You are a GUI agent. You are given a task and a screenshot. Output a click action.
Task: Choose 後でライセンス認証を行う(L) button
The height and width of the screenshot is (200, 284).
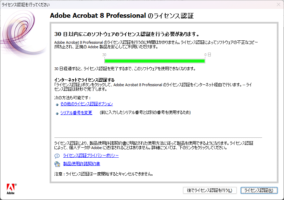210,190
